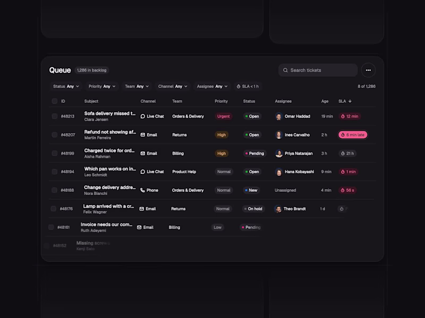Image resolution: width=425 pixels, height=318 pixels.
Task: Open the Assignee filter dropdown
Action: pos(212,86)
